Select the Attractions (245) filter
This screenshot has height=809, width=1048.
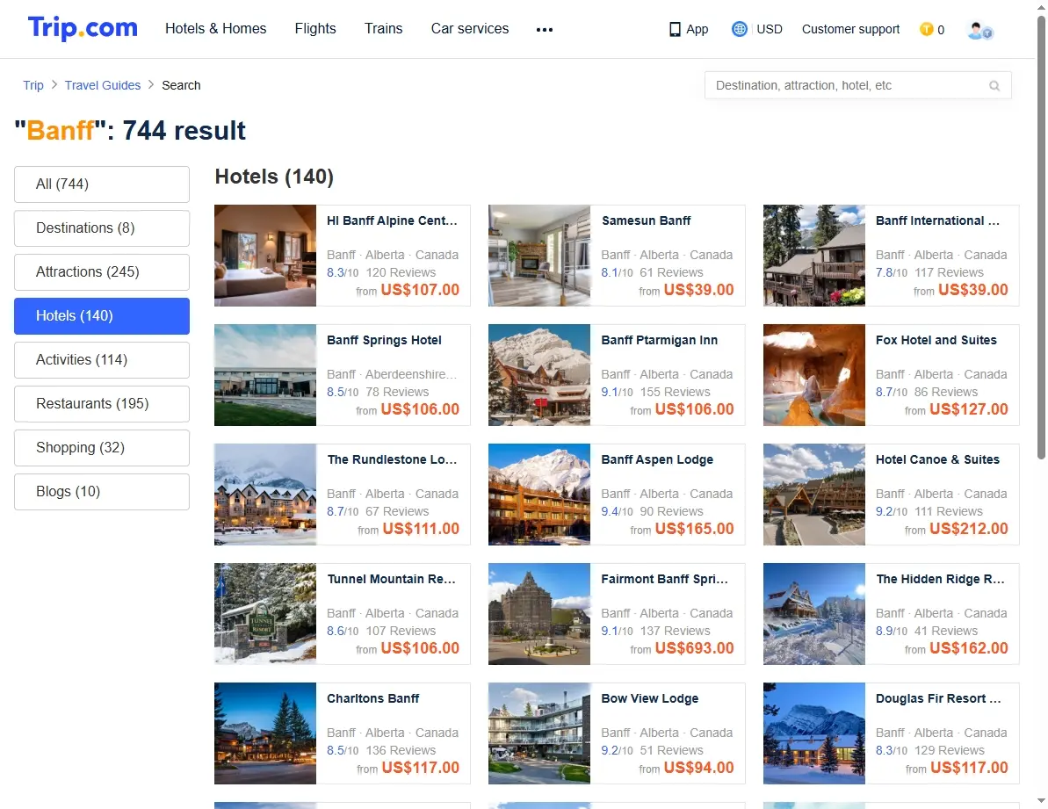(x=102, y=272)
